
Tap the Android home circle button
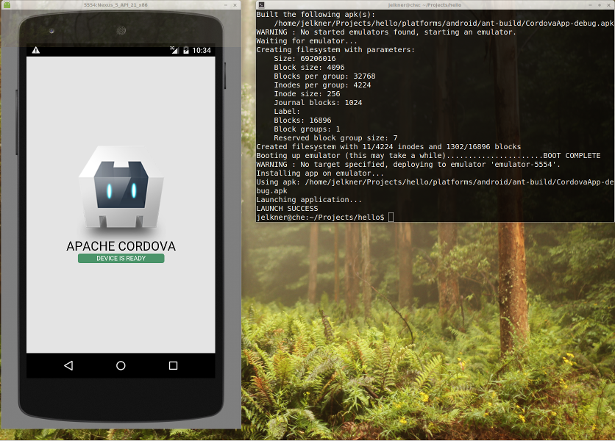click(x=121, y=365)
